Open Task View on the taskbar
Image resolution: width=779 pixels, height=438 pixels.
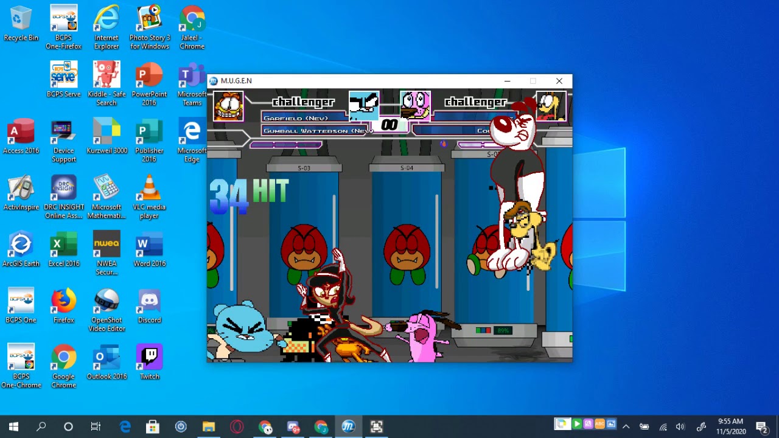pos(96,426)
